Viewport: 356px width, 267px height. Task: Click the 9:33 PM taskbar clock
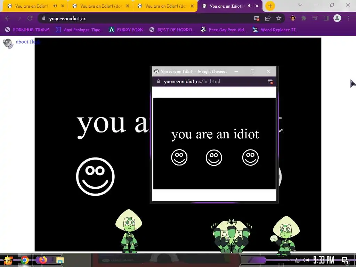tap(324, 260)
